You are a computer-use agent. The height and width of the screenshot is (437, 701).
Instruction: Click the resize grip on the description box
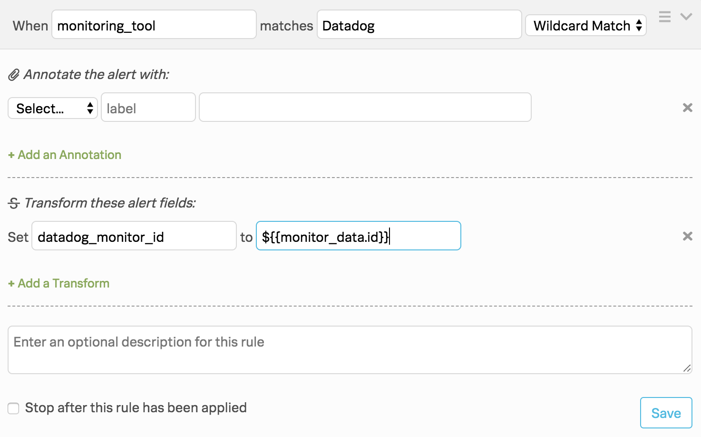tap(686, 367)
